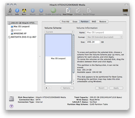The height and width of the screenshot is (118, 135).
Task: Click the Name field containing Mac OS Leopard
Action: coord(104,33)
